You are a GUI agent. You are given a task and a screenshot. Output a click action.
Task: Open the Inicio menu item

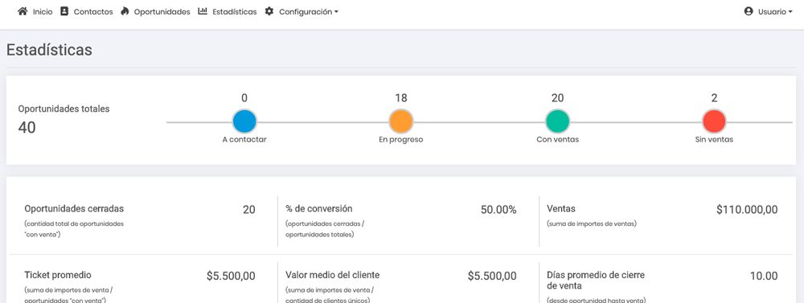43,12
